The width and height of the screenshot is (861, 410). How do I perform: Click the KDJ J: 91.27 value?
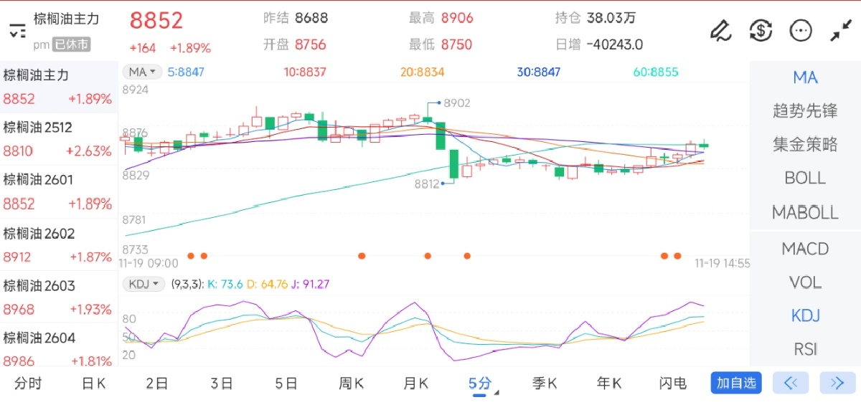click(310, 284)
